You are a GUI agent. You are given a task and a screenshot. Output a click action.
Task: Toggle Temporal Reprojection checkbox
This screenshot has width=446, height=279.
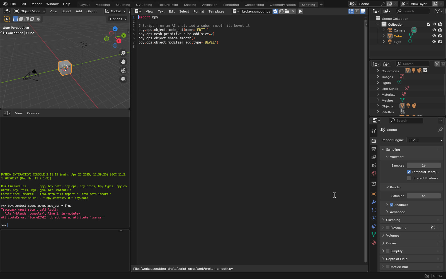click(x=409, y=172)
